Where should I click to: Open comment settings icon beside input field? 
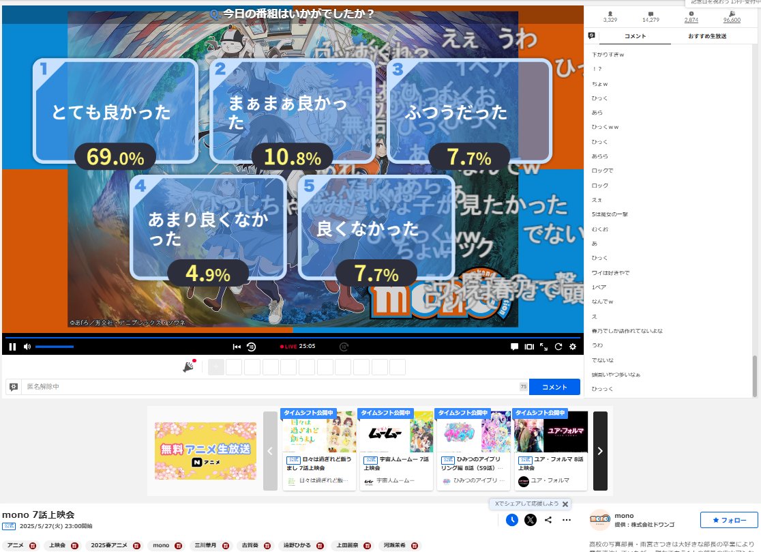(x=14, y=386)
